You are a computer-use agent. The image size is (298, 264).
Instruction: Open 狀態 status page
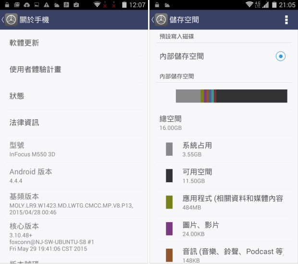pyautogui.click(x=74, y=96)
